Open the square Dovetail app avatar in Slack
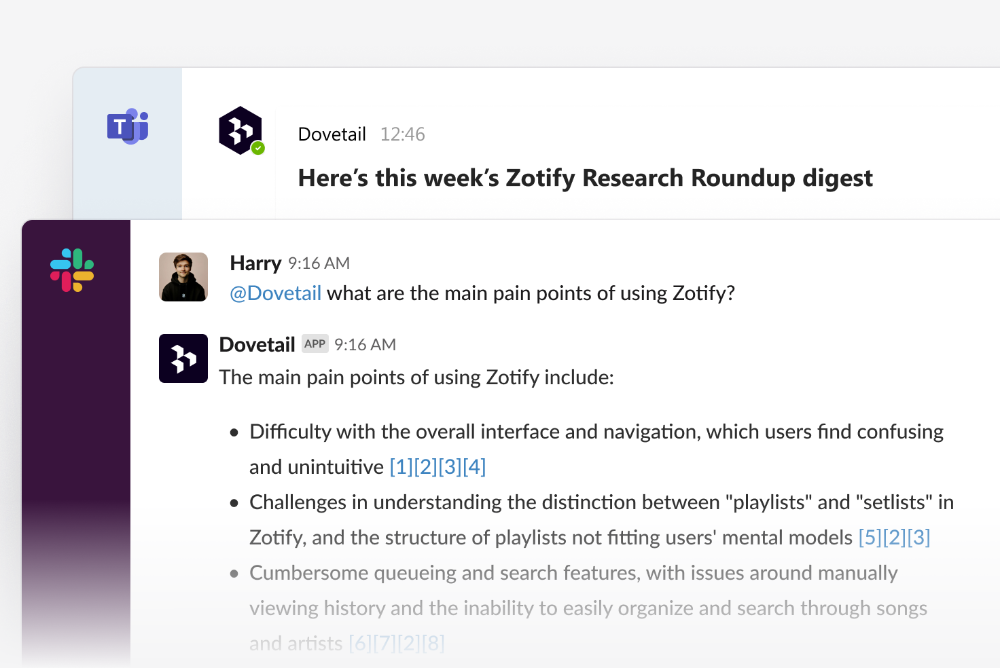 [183, 358]
